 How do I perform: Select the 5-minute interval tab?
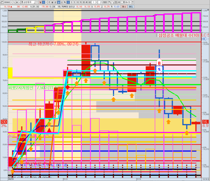coord(75,2)
